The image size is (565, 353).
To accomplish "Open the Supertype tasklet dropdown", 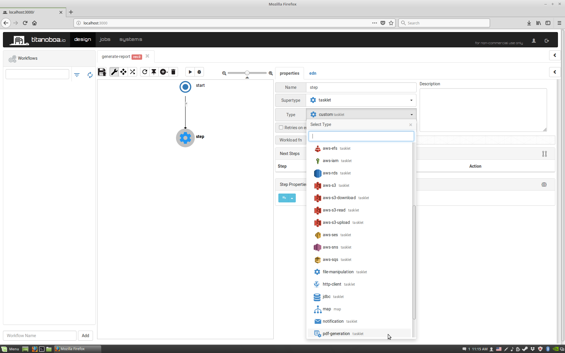I will [361, 100].
